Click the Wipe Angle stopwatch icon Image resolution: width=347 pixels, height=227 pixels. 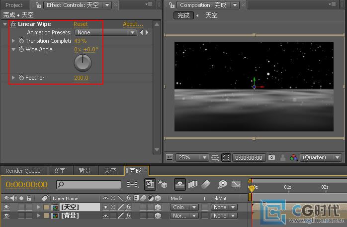(x=21, y=49)
